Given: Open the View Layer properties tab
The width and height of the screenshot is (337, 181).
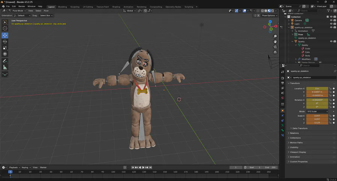Looking at the screenshot, I should 282,88.
